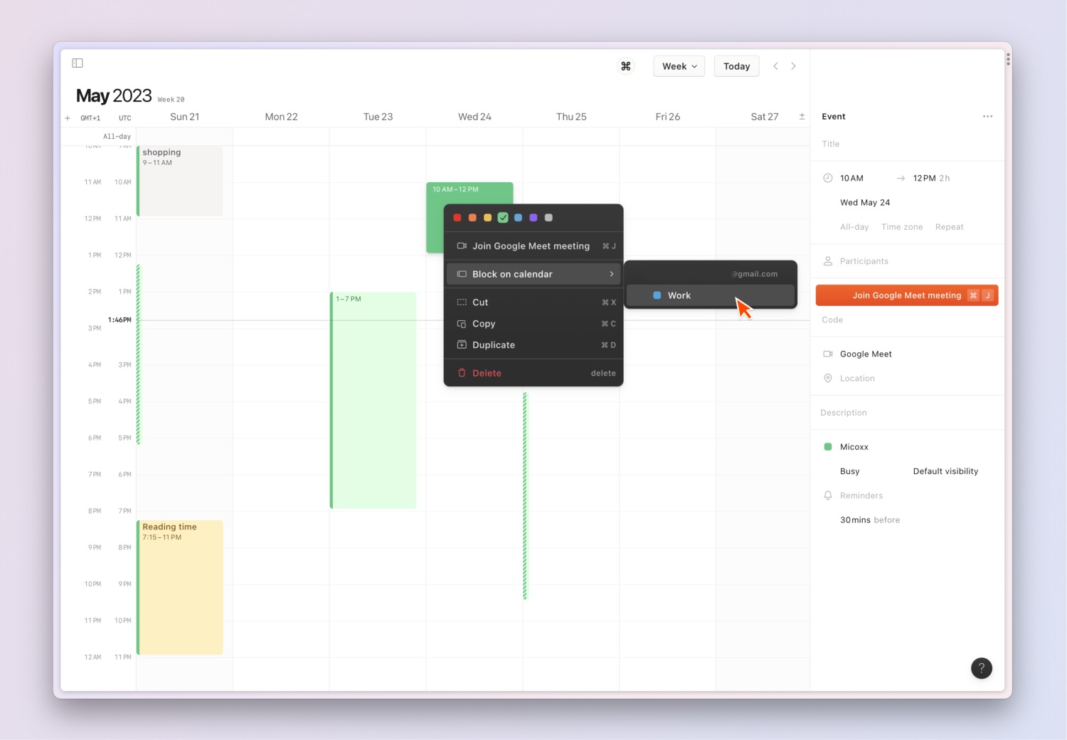
Task: Select the checked green event color
Action: coord(503,218)
